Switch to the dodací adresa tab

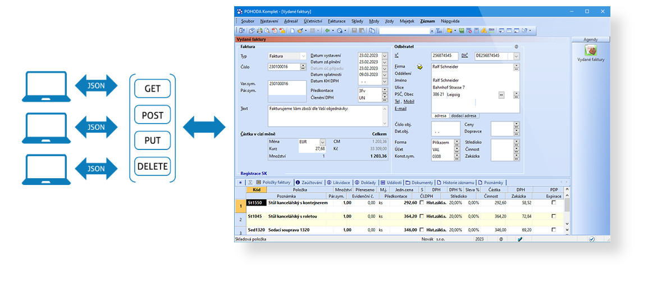tap(464, 116)
